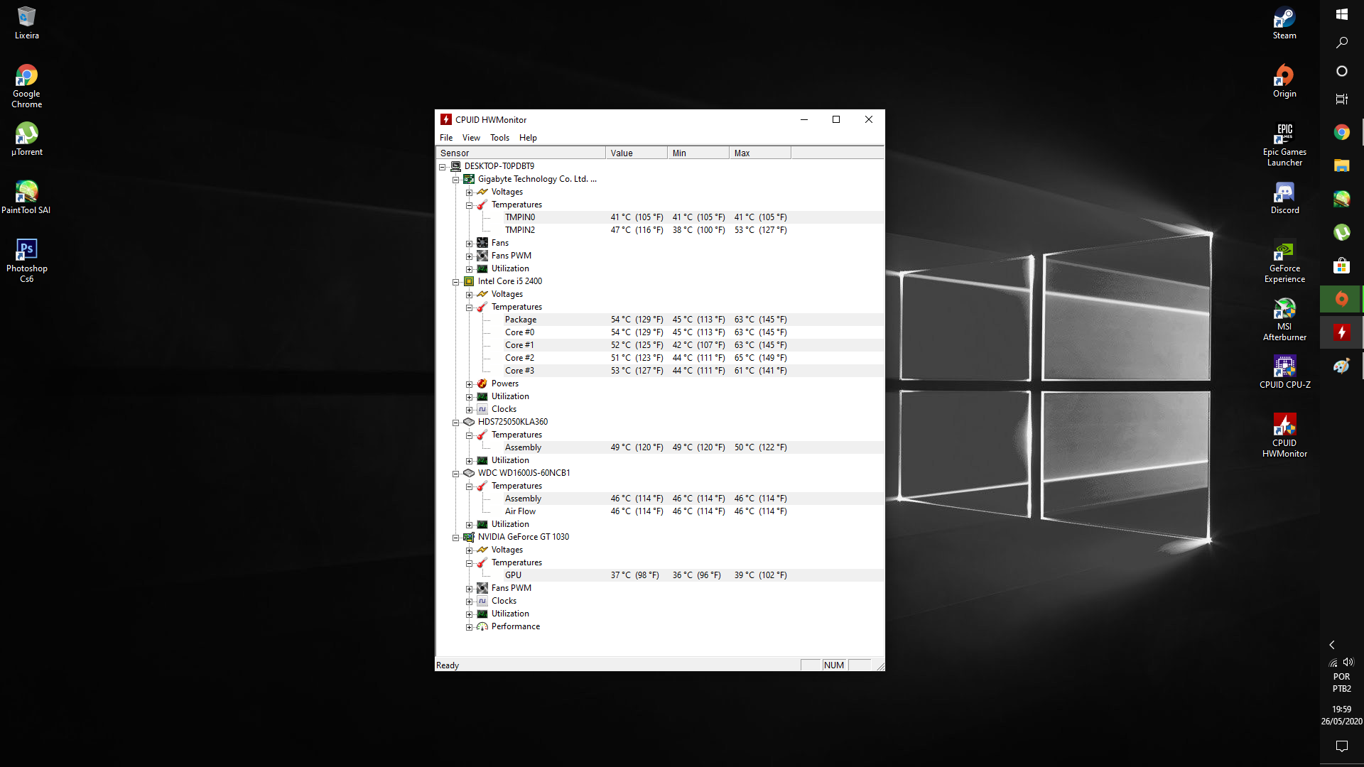Collapse the Intel Core i5 2400 node
The image size is (1364, 767).
coord(455,282)
